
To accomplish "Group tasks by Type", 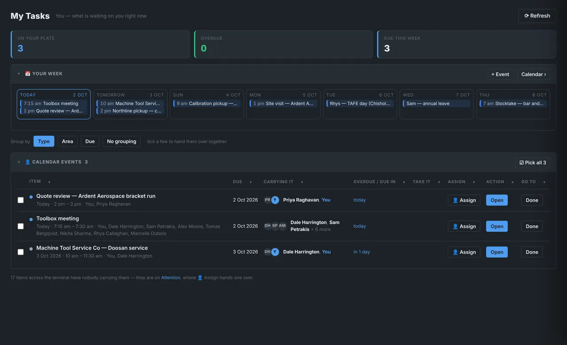I will pos(44,141).
